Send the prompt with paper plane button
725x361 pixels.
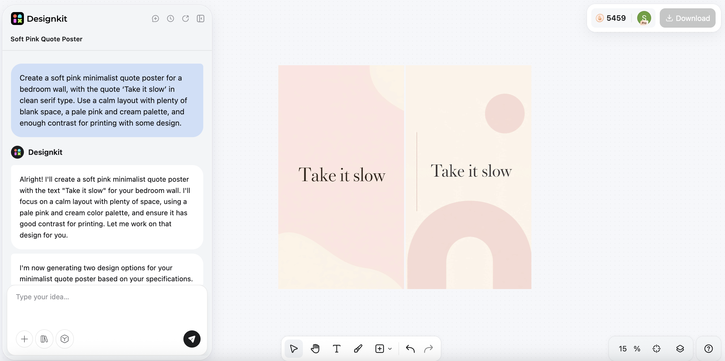(192, 339)
